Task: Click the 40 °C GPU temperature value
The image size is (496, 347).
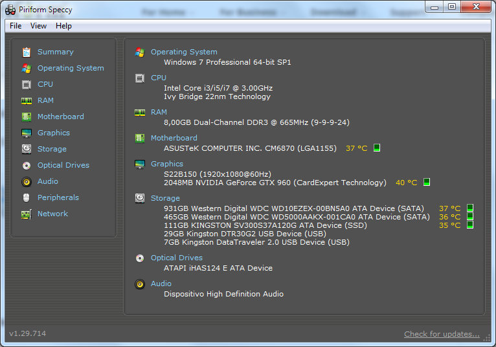Action: (x=407, y=183)
